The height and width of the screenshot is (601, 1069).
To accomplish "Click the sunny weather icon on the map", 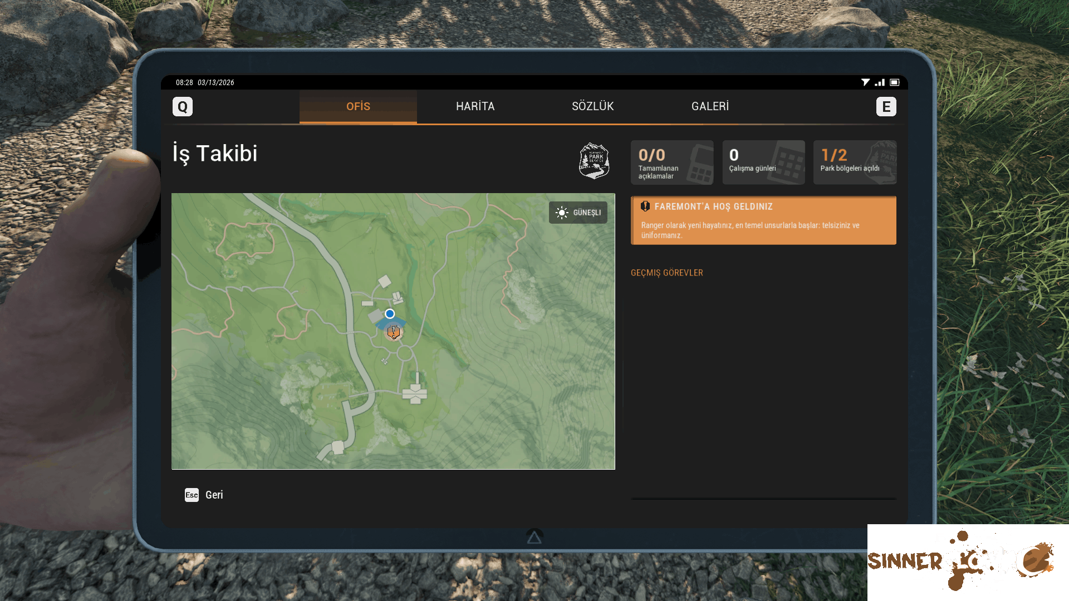I will (562, 213).
